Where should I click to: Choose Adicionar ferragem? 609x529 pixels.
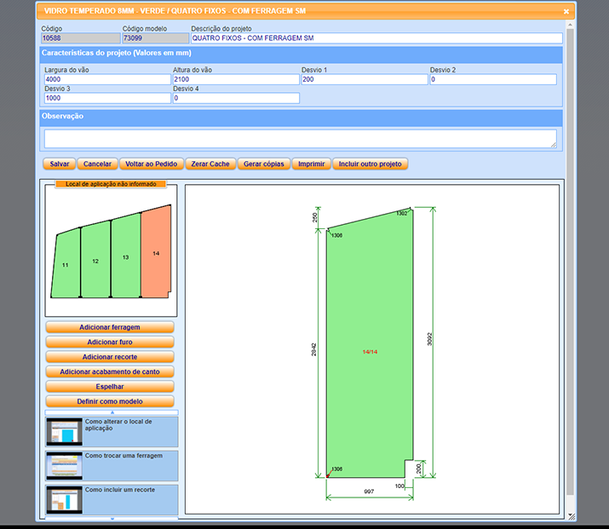(x=110, y=327)
